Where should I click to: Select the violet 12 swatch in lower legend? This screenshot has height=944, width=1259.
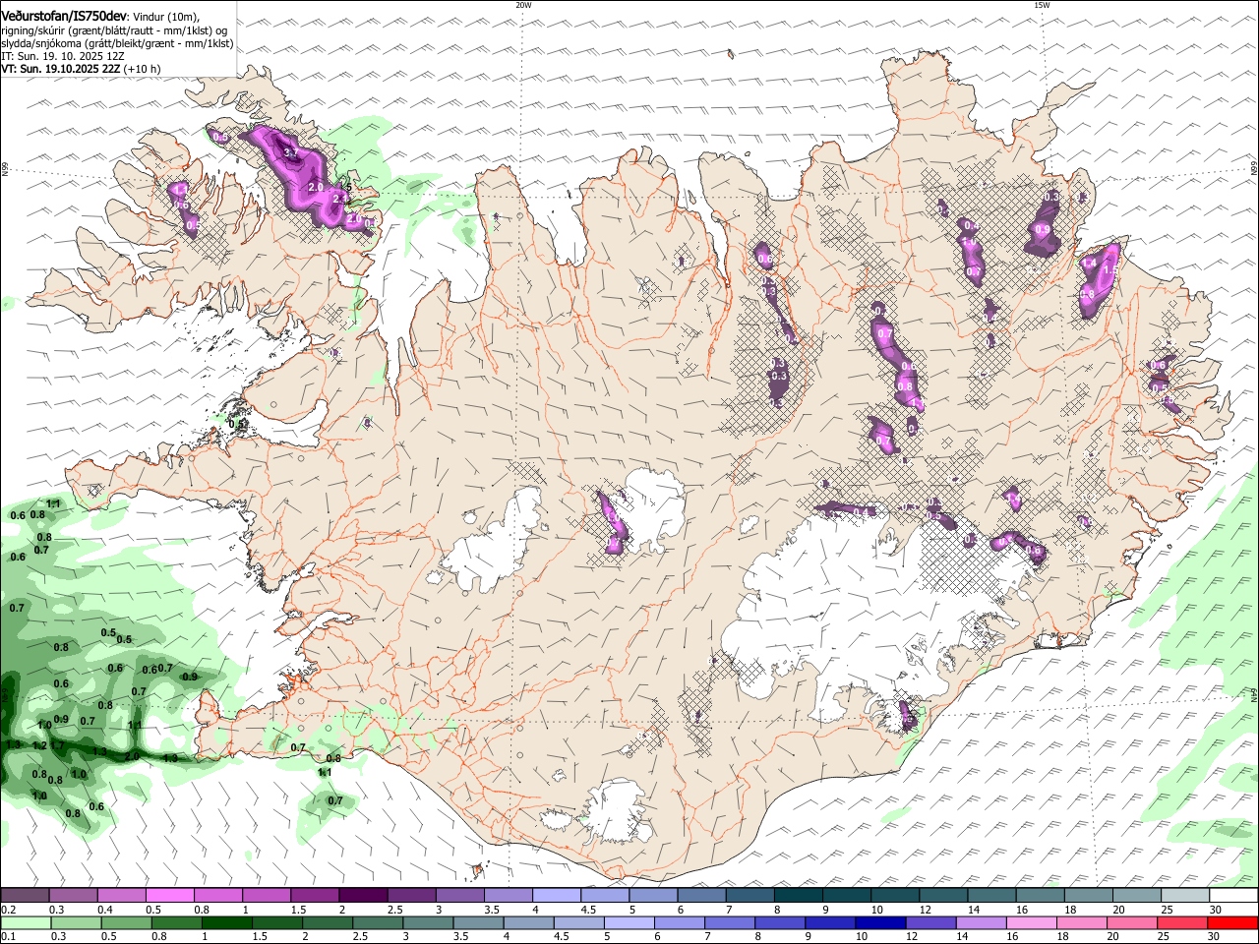click(931, 923)
